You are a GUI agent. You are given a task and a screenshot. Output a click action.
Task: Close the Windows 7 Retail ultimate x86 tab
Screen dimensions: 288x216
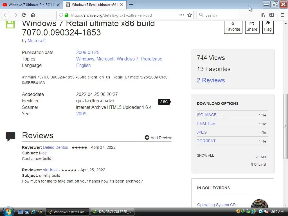point(121,5)
